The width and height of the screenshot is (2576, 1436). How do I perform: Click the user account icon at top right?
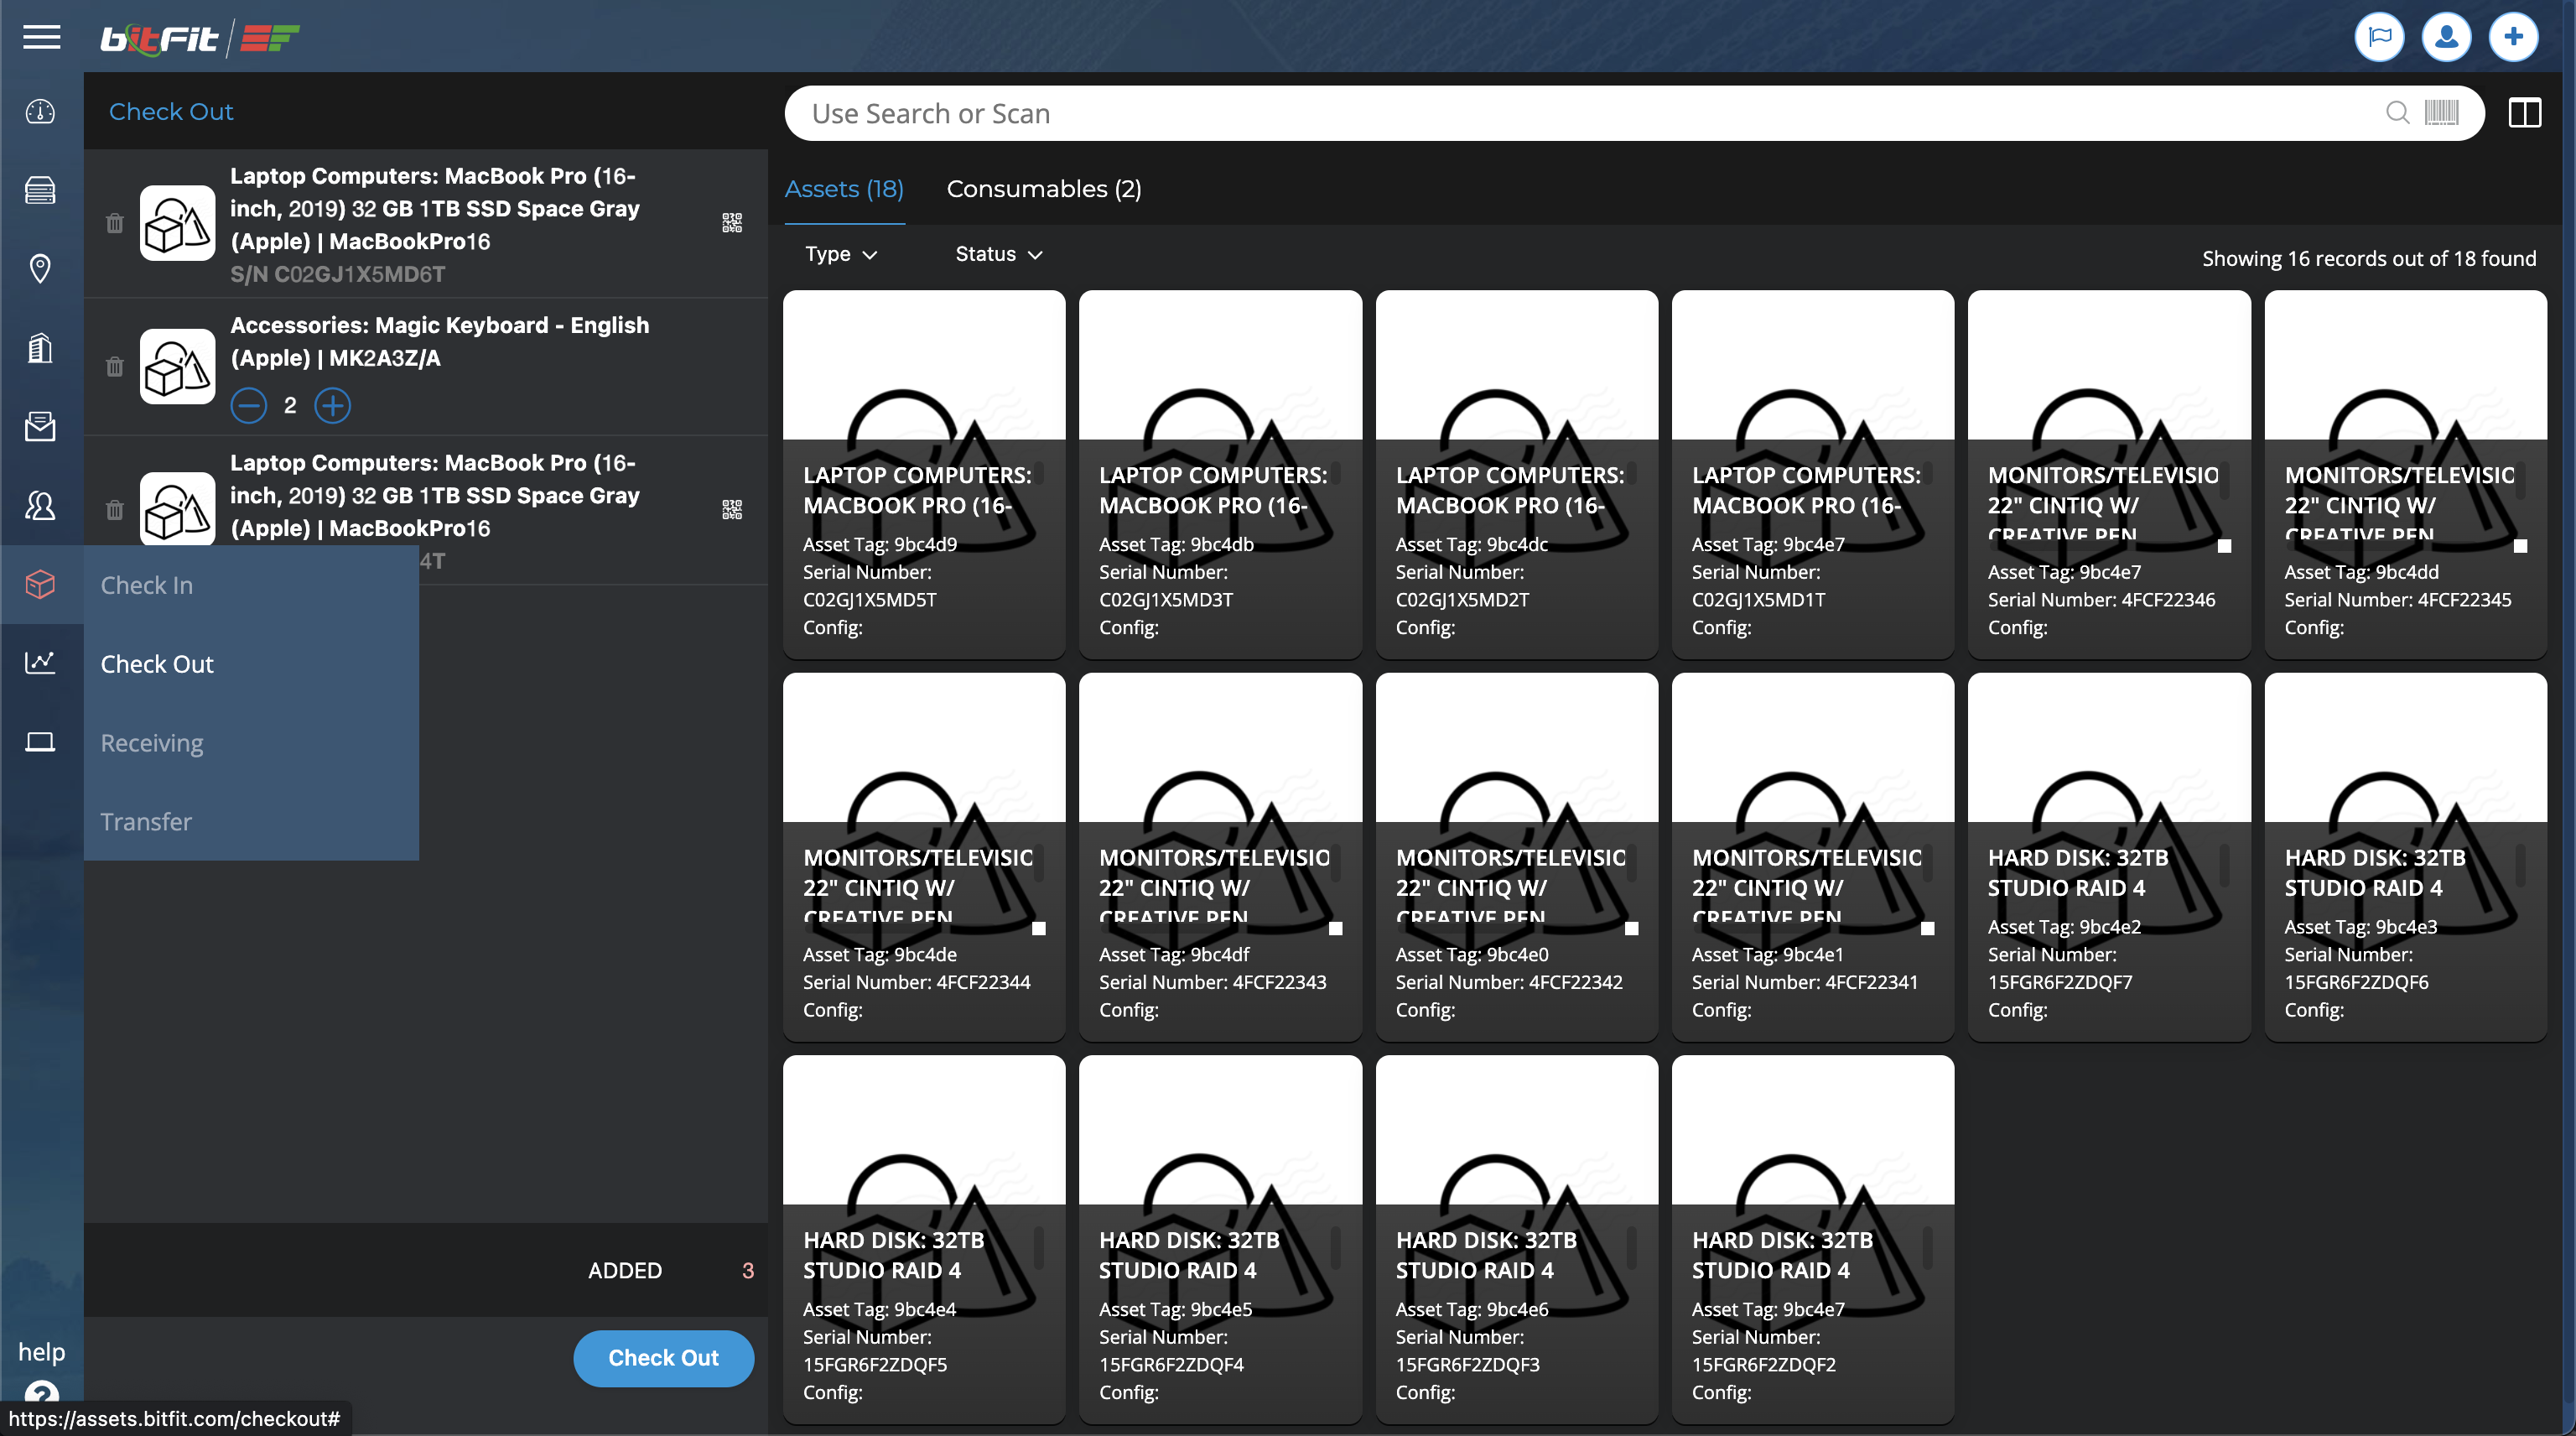click(2447, 37)
